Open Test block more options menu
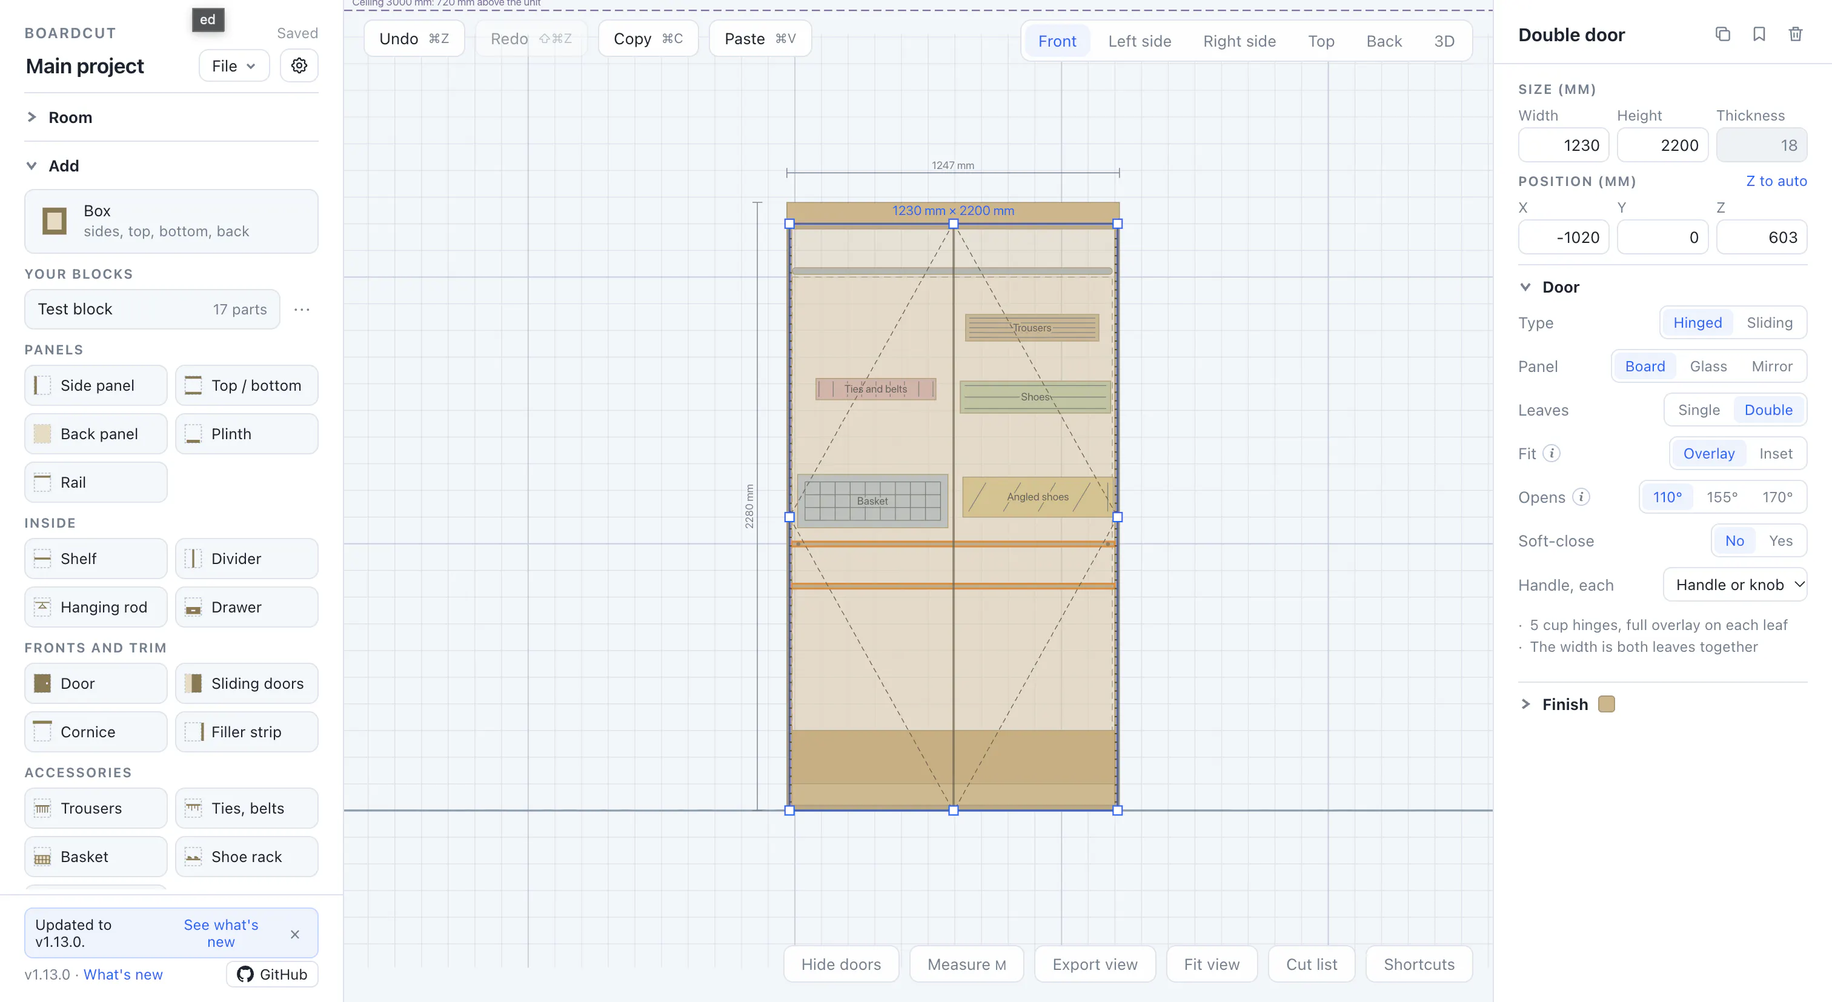This screenshot has height=1002, width=1832. click(x=302, y=310)
